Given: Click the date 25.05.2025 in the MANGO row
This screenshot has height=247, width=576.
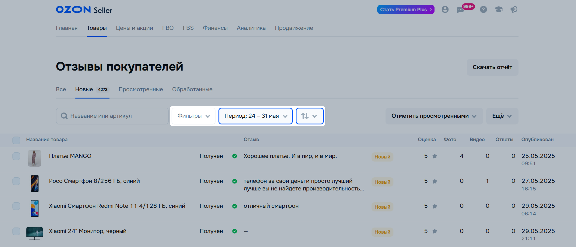Looking at the screenshot, I should [x=538, y=156].
